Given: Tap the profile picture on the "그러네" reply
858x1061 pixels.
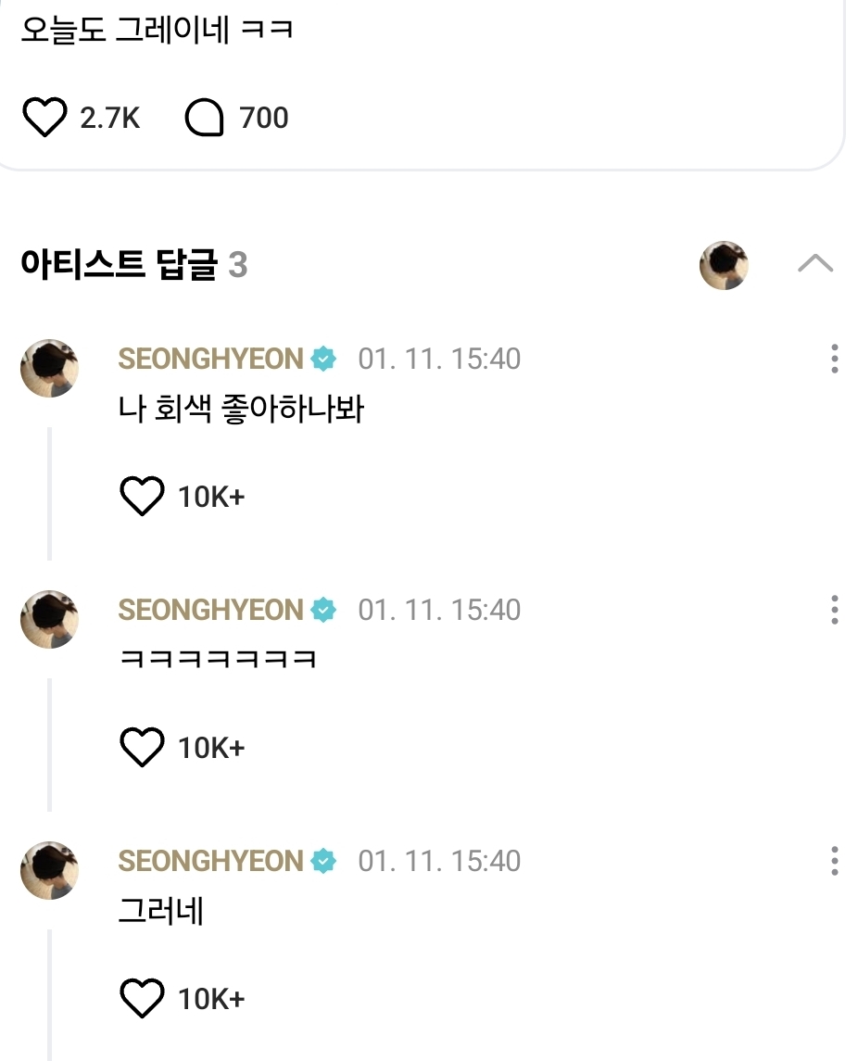Looking at the screenshot, I should click(49, 870).
